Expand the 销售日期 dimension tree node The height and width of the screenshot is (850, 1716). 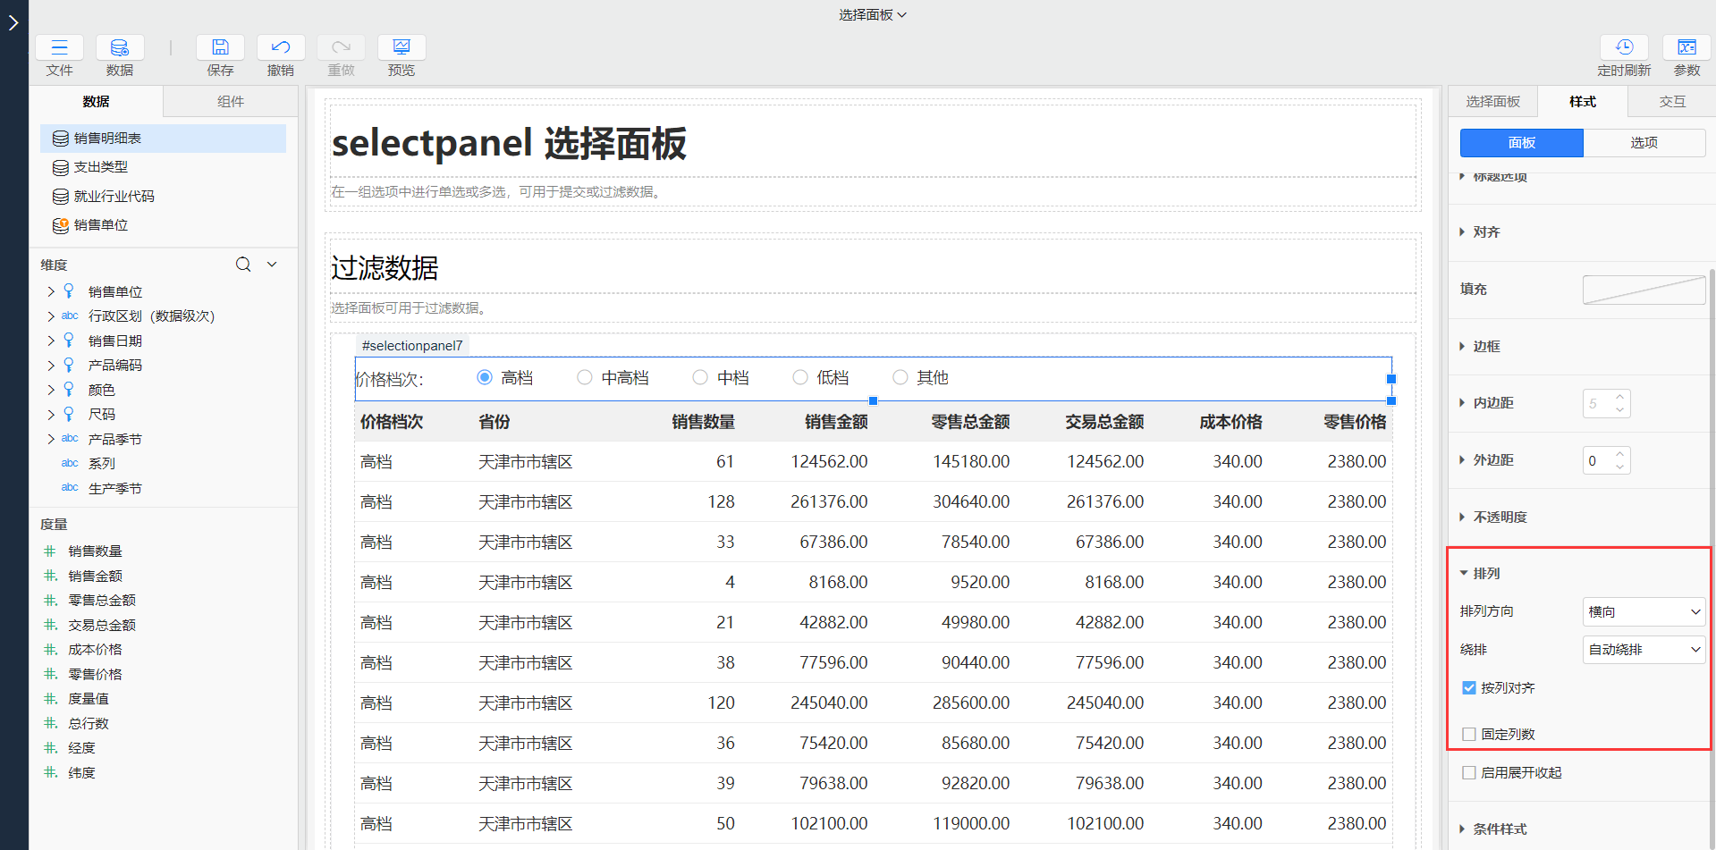pyautogui.click(x=51, y=341)
